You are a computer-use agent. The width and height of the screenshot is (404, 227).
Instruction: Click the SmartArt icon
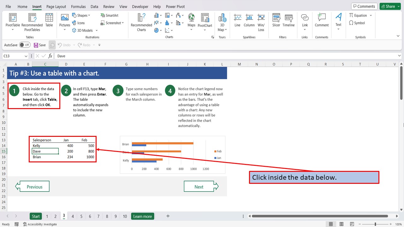click(x=109, y=15)
